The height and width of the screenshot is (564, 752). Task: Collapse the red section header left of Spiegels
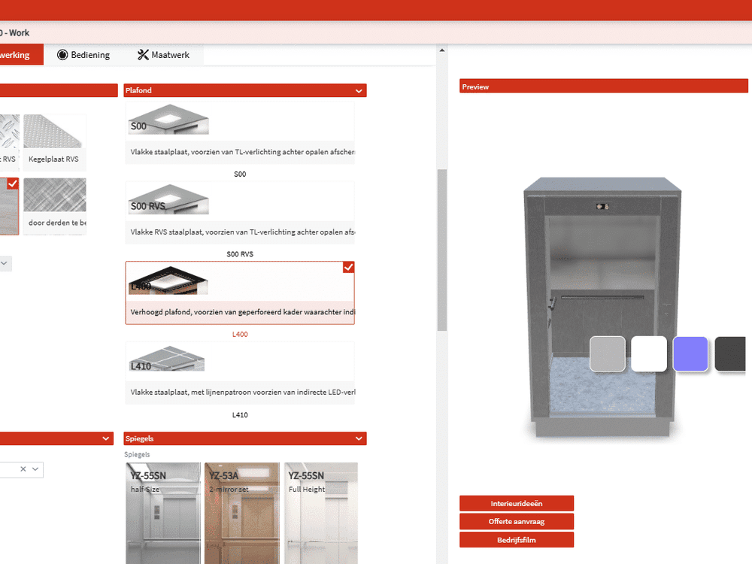click(x=105, y=438)
